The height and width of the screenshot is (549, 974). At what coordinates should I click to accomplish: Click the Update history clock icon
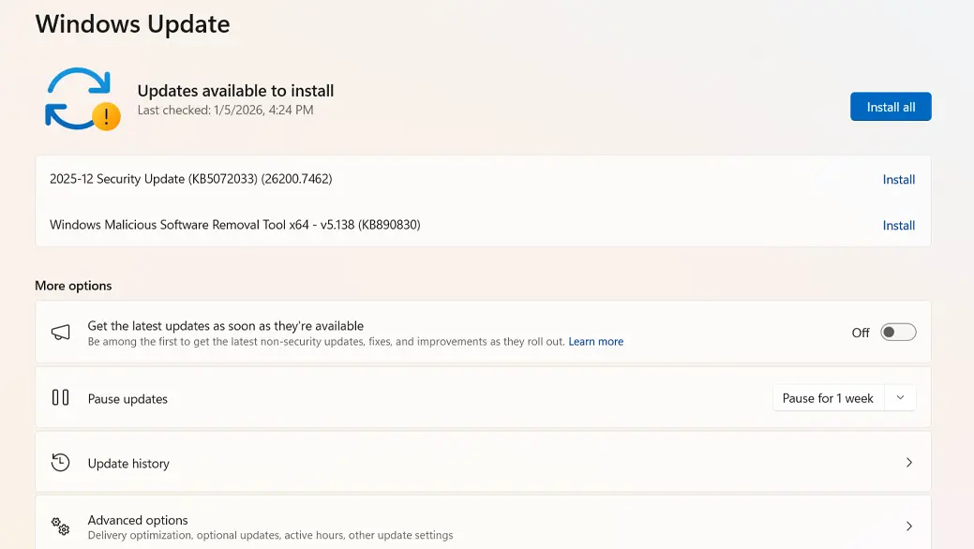click(x=61, y=462)
